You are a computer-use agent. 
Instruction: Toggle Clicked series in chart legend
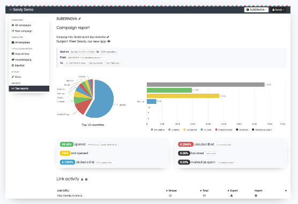tap(206, 130)
